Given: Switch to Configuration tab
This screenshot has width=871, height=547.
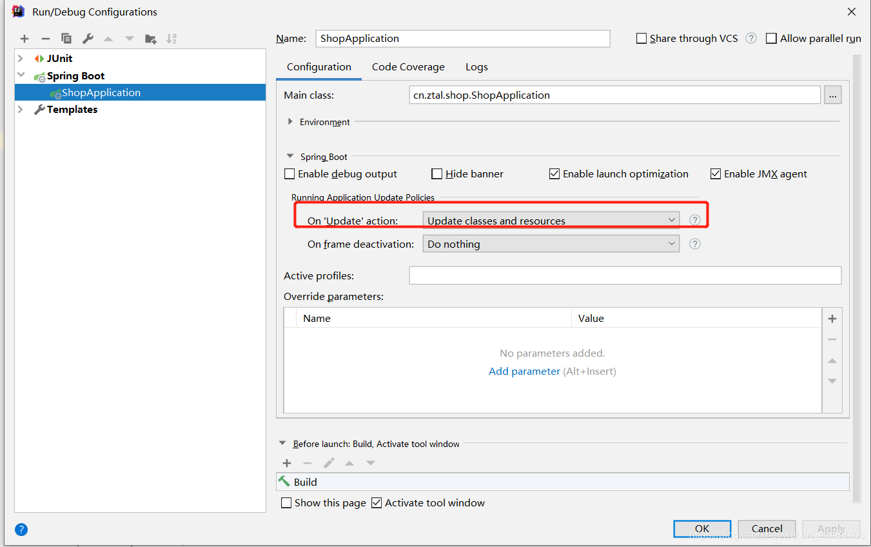Looking at the screenshot, I should [x=319, y=67].
